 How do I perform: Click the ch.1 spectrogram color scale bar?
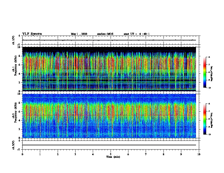(x=204, y=72)
